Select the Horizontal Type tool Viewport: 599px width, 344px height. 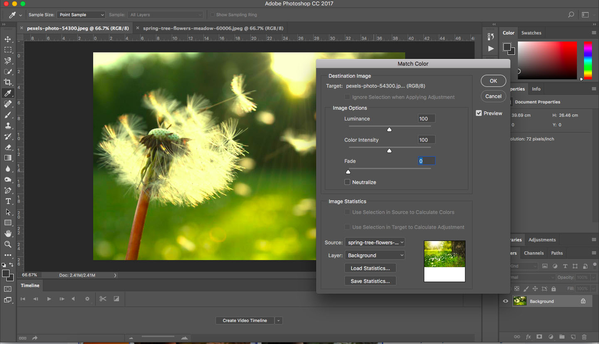click(x=8, y=201)
